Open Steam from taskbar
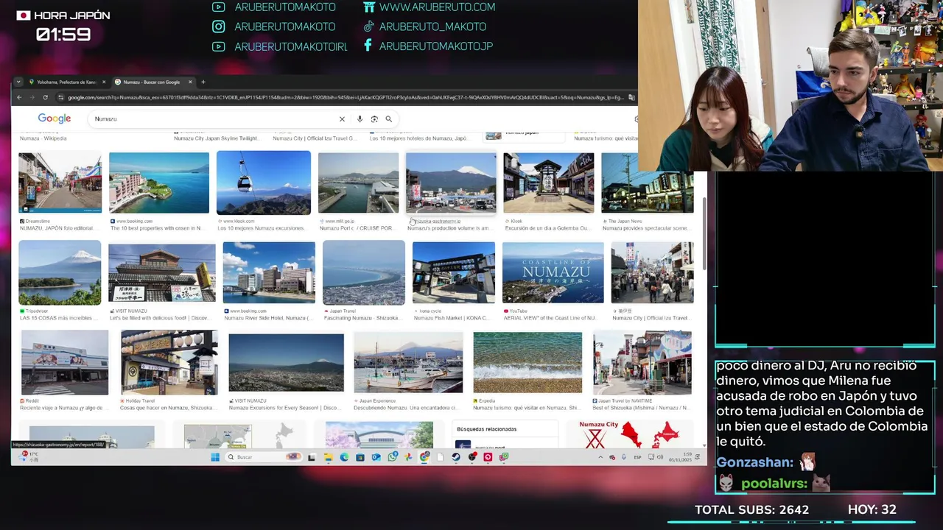Image resolution: width=943 pixels, height=530 pixels. [x=456, y=457]
